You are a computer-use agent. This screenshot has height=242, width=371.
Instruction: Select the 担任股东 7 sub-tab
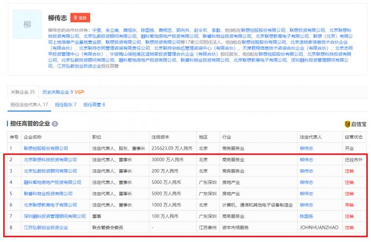[x=66, y=105]
